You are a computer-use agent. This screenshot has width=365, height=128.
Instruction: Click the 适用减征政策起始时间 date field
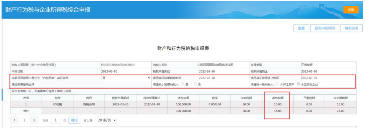(207, 78)
